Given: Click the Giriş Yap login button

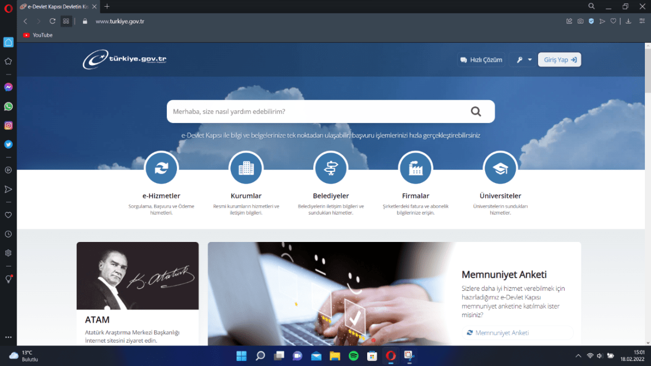Looking at the screenshot, I should pos(559,60).
